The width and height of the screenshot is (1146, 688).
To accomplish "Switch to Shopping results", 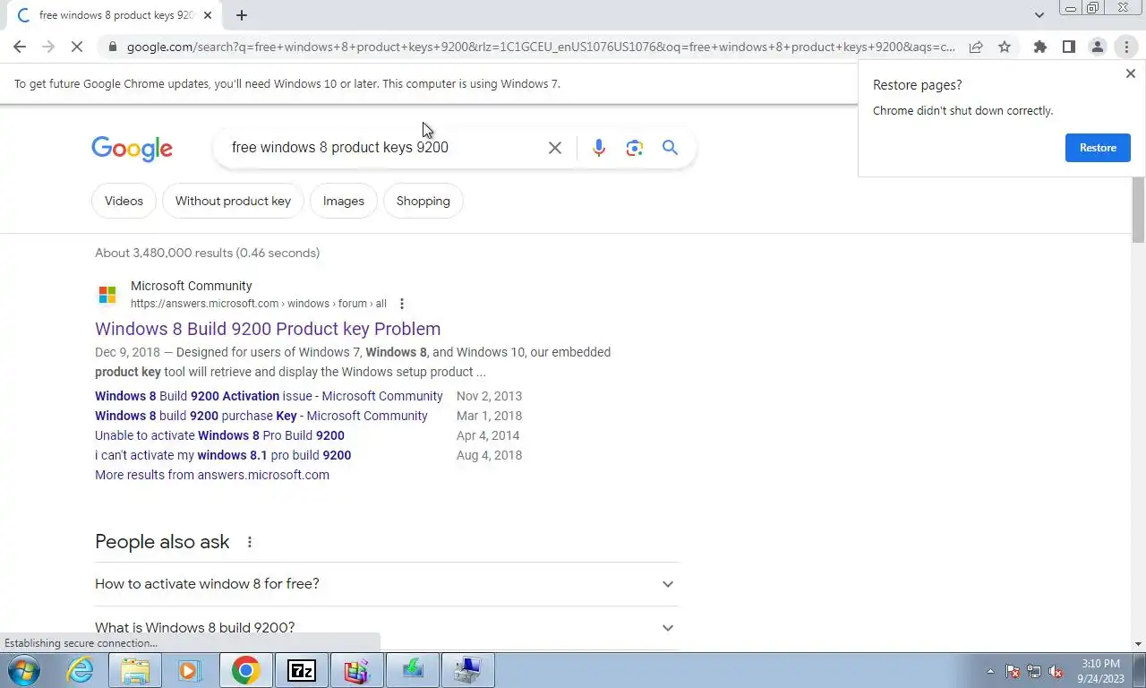I will pos(423,201).
